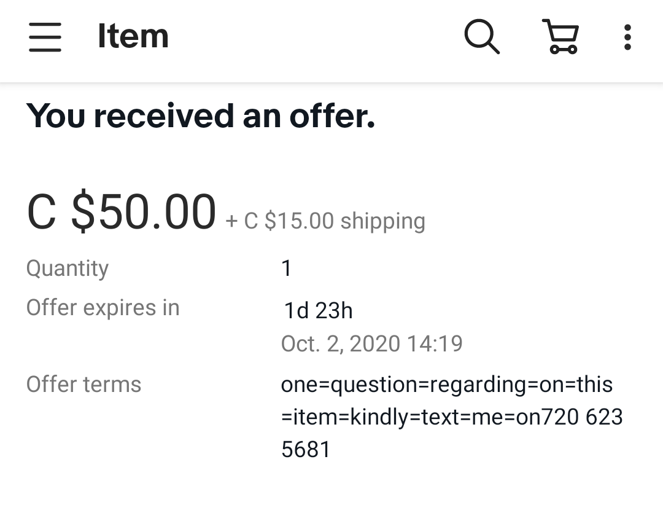This screenshot has width=663, height=521.
Task: Tap the 1d 23h remaining time
Action: pos(318,311)
